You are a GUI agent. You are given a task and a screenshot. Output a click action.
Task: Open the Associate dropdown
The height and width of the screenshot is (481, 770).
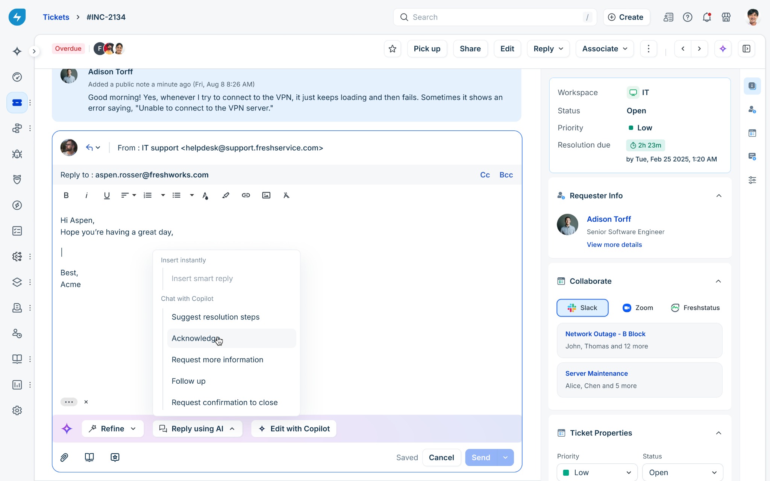click(605, 49)
